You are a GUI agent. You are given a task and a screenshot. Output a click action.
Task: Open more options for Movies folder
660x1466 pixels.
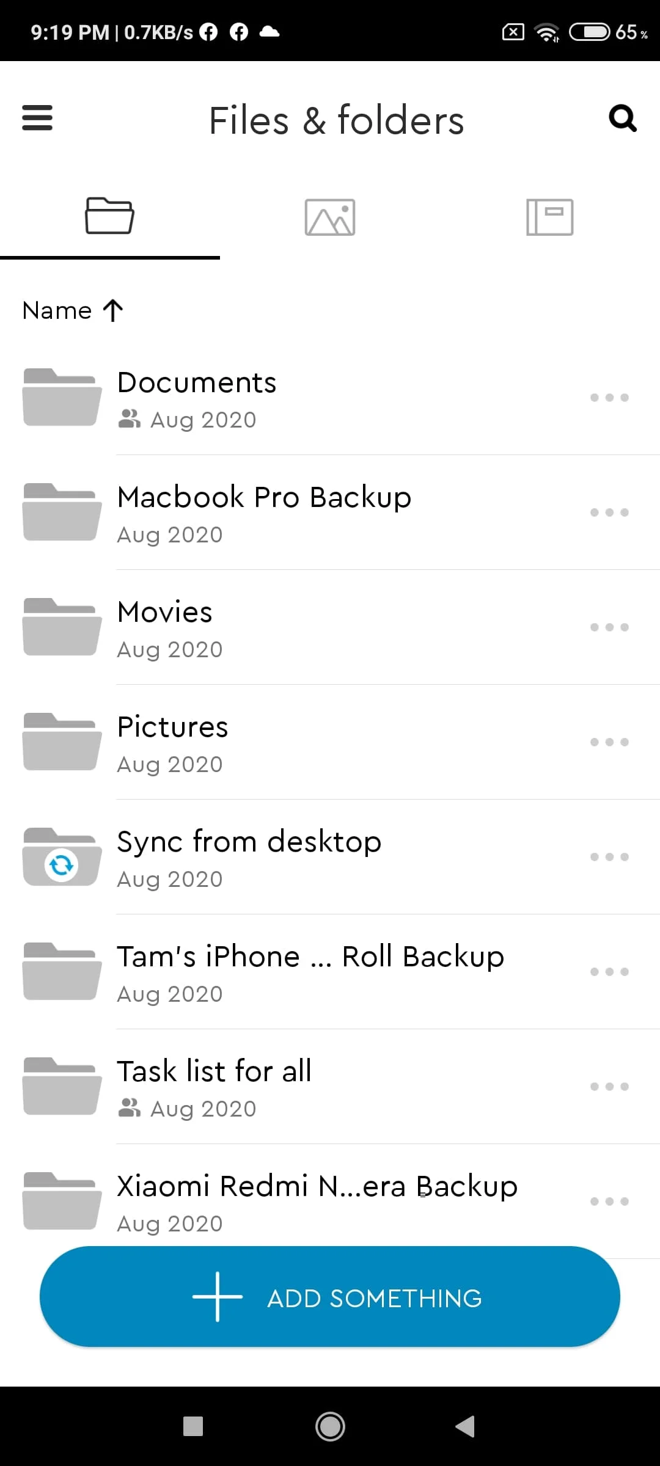tap(609, 627)
